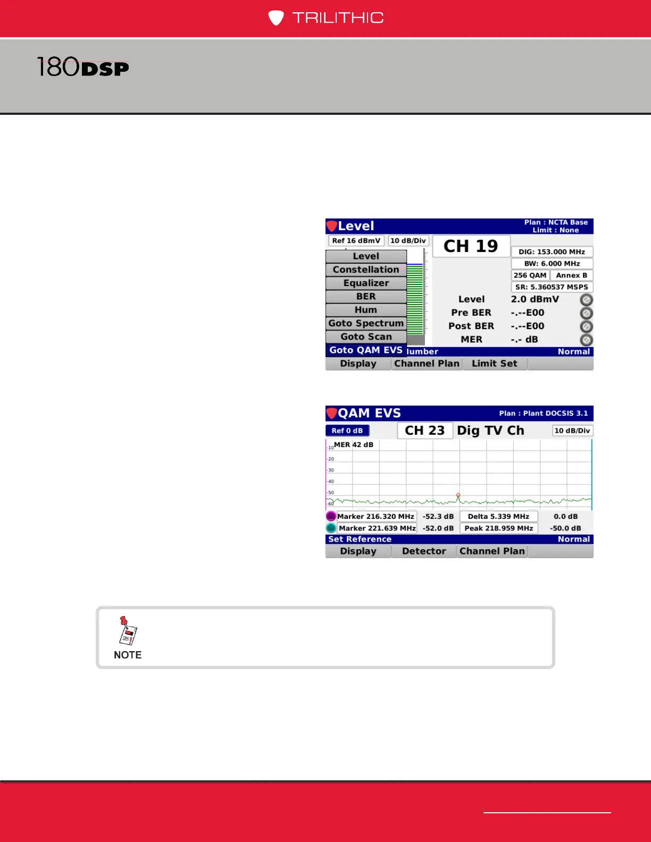Choose highlighted Goto QAM EVS entry
Image resolution: width=651 pixels, height=842 pixels.
tap(366, 350)
